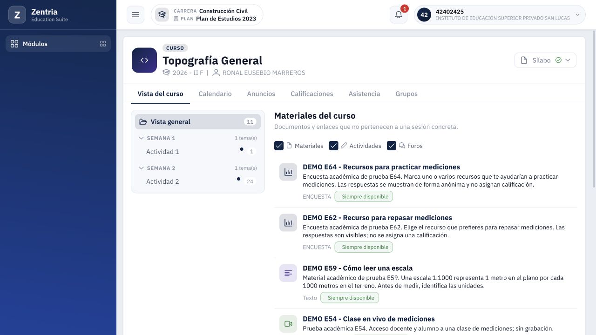Click the open folder icon in Vista general
This screenshot has width=596, height=335.
143,122
